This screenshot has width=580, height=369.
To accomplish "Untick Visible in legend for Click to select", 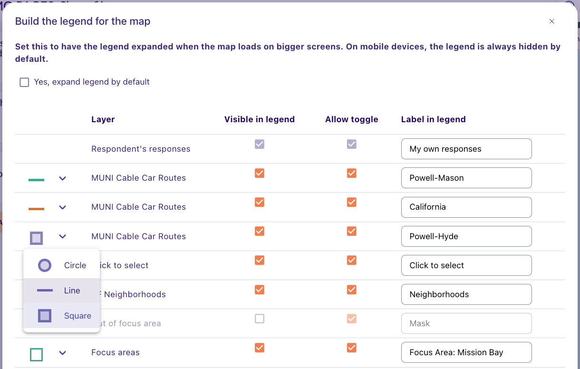I will click(x=260, y=260).
